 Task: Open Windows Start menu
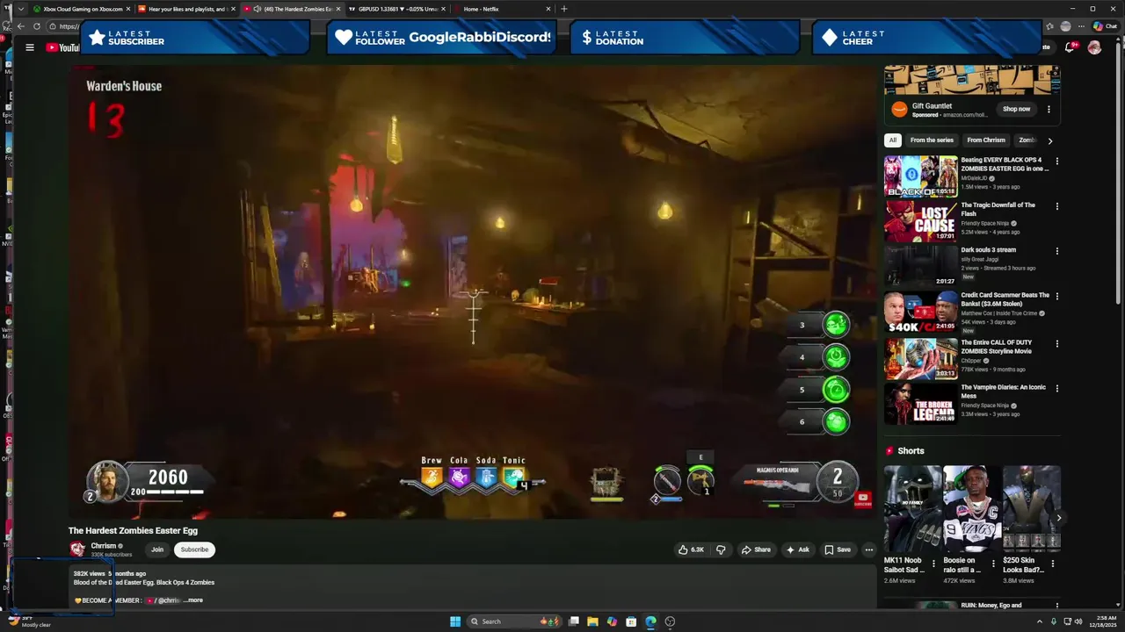tap(455, 621)
